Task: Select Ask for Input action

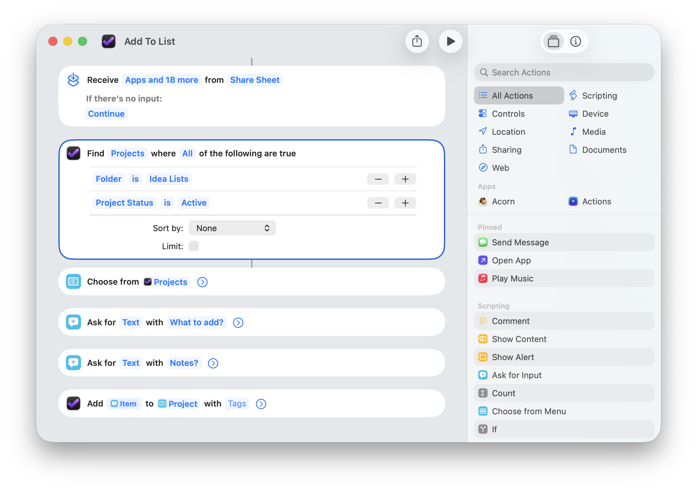Action: pos(516,375)
